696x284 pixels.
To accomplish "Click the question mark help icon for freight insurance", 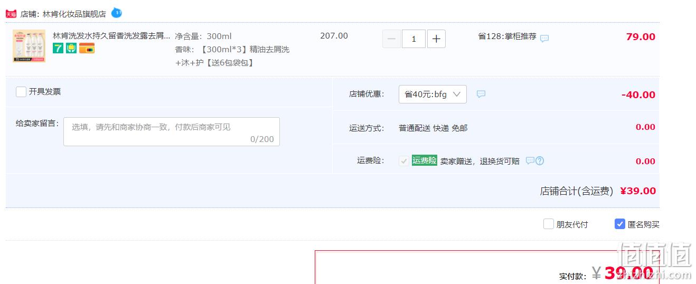I will coord(540,161).
